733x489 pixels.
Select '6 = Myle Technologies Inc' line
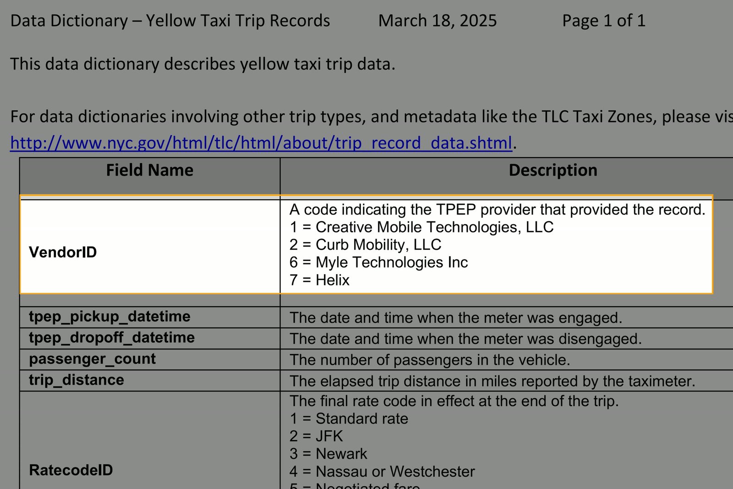378,262
